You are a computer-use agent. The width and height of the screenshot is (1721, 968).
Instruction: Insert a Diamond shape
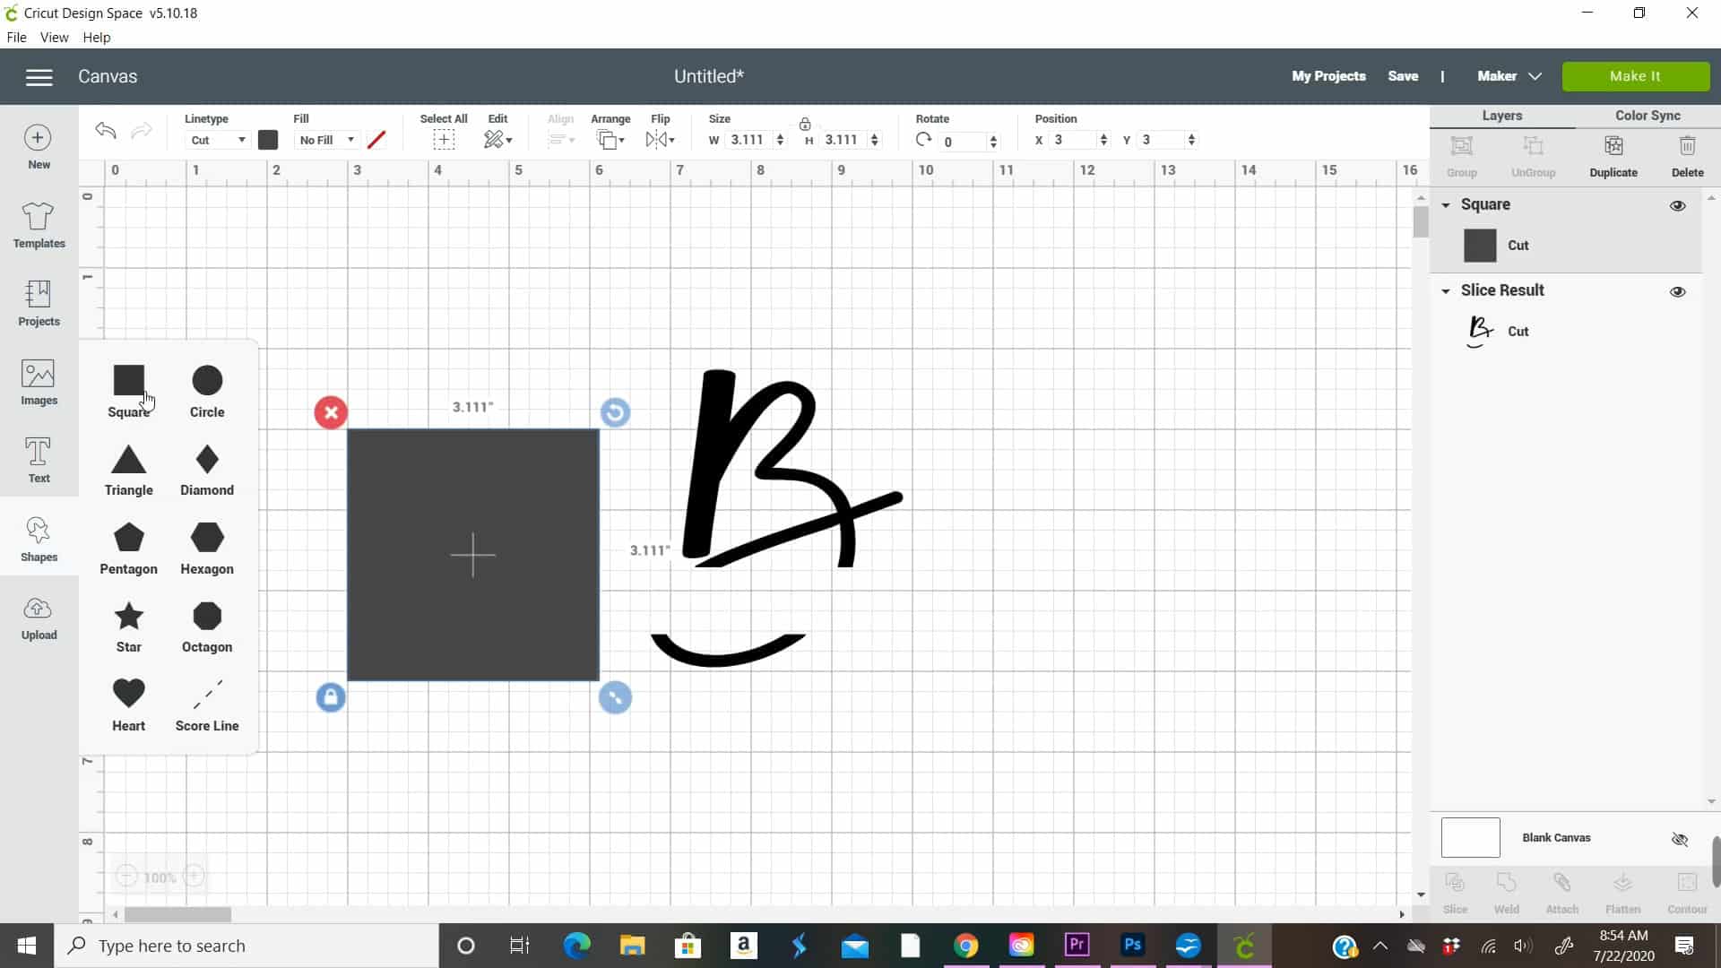(207, 471)
